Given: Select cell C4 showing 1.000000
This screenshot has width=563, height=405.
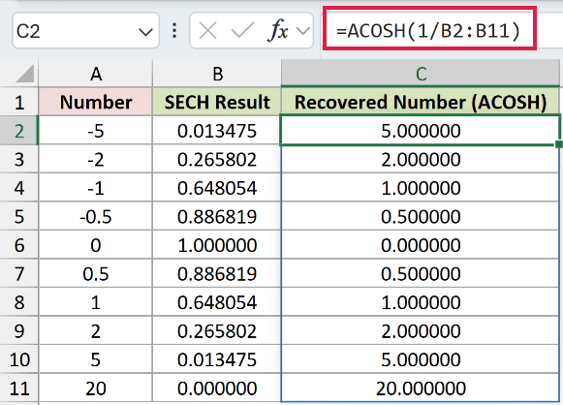Looking at the screenshot, I should pyautogui.click(x=421, y=188).
